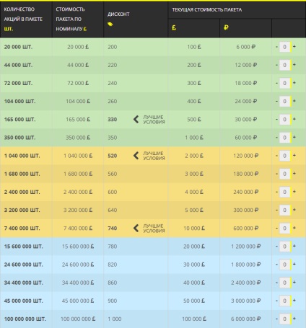Decrease quantity for 100 000 000 шт. package

(x=276, y=319)
